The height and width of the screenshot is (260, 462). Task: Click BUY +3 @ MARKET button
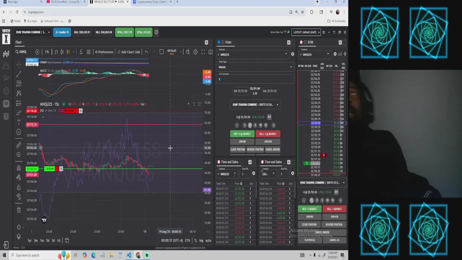point(242,134)
